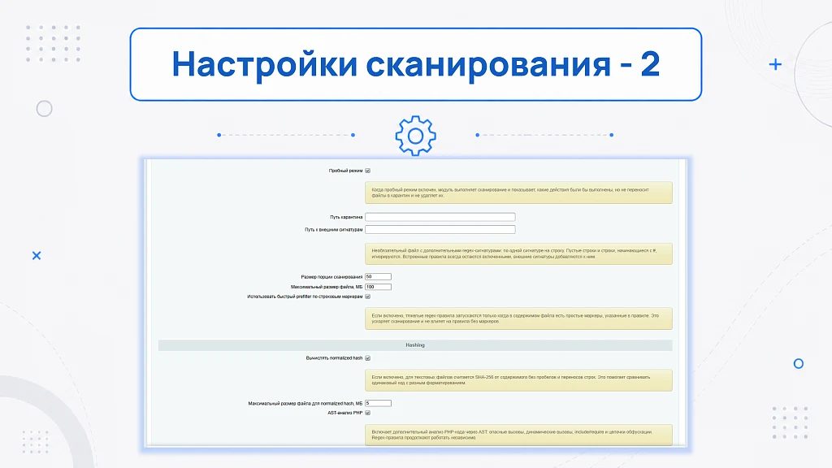Click the note starting 'Если включено, тяжелые regex-правила'
This screenshot has height=468, width=832.
click(x=518, y=318)
